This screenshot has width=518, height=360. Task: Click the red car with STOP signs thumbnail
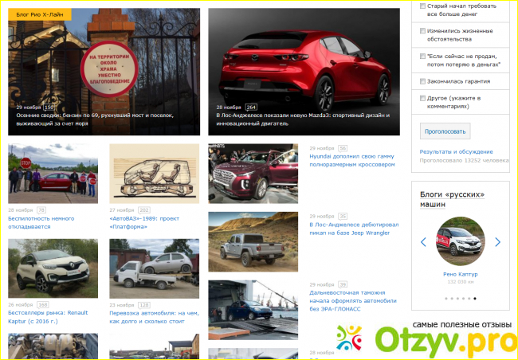point(53,174)
